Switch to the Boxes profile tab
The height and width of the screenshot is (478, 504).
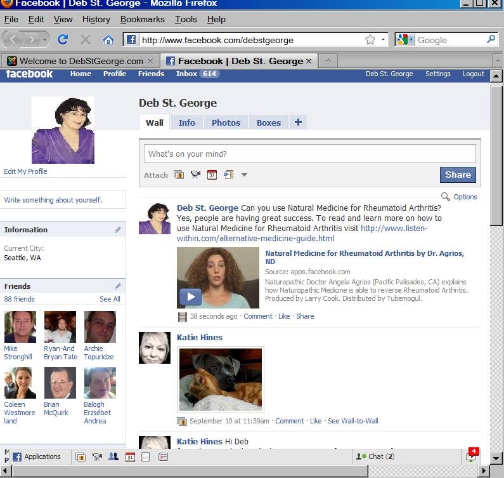[x=269, y=123]
